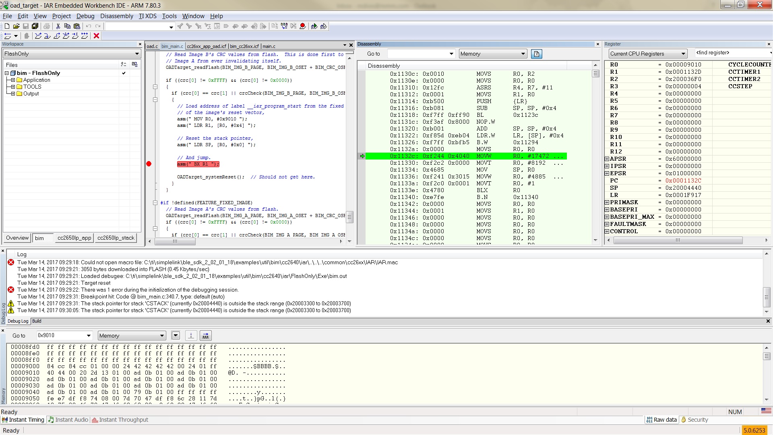Switch to the bim_cc26xx.icf editor tab

point(244,46)
